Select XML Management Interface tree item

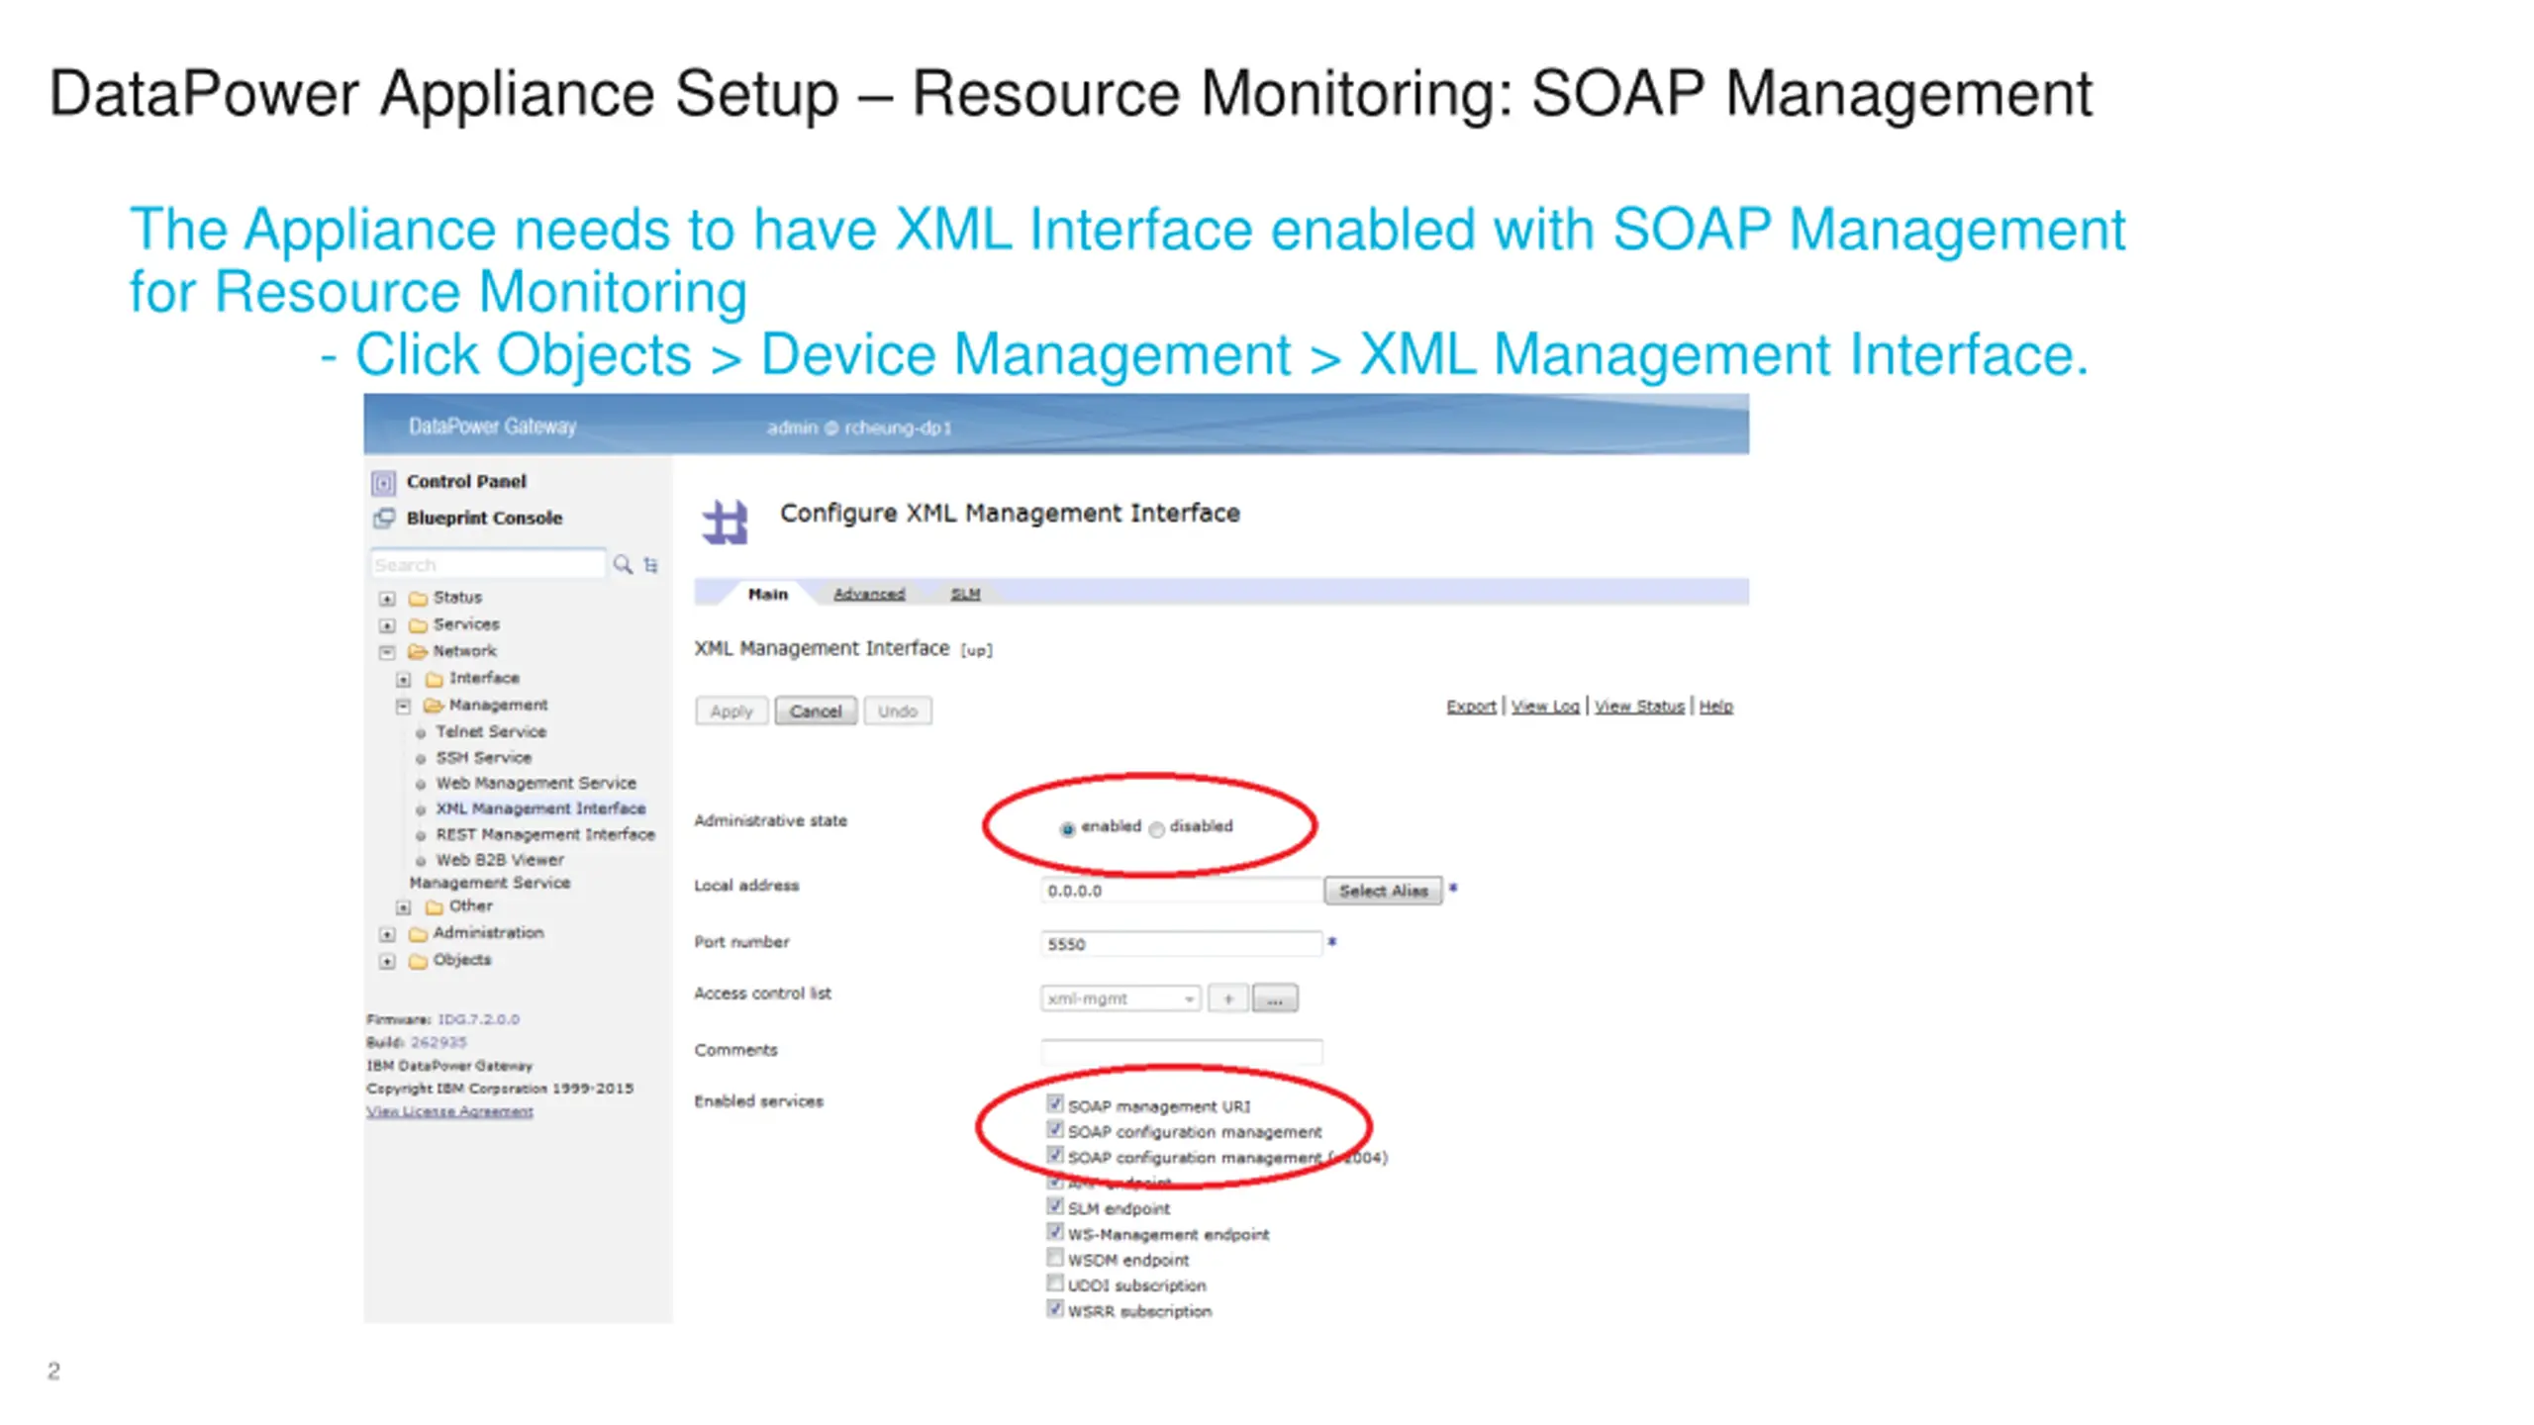[x=540, y=808]
